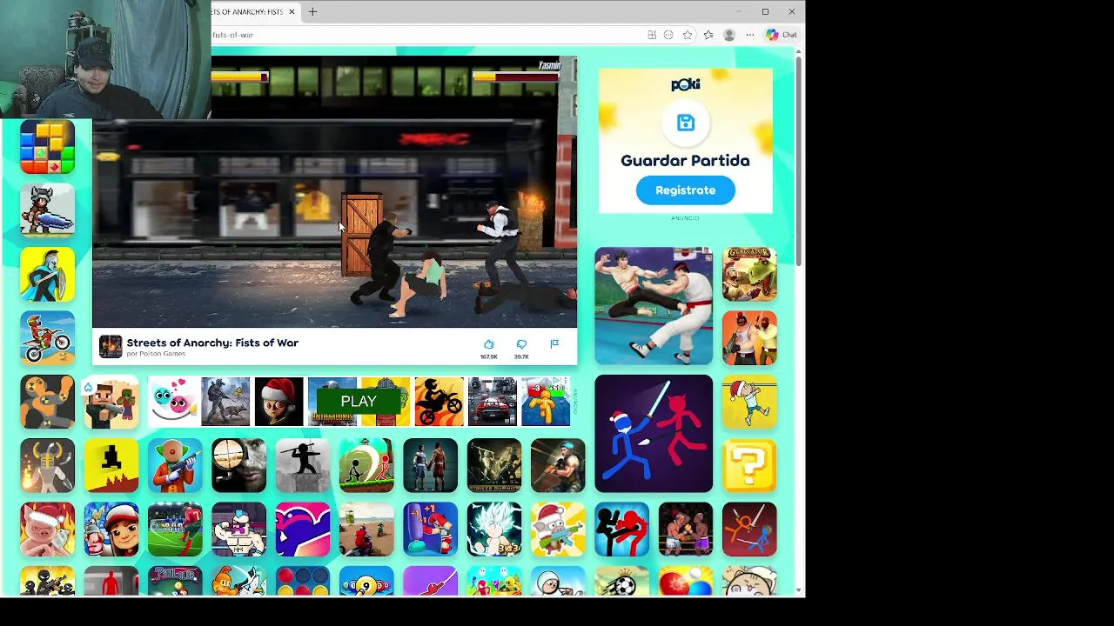Open the pixel viking warrior game
This screenshot has height=626, width=1114.
tap(47, 210)
